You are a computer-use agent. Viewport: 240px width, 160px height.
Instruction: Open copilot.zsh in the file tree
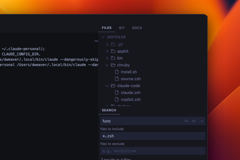click(x=131, y=100)
